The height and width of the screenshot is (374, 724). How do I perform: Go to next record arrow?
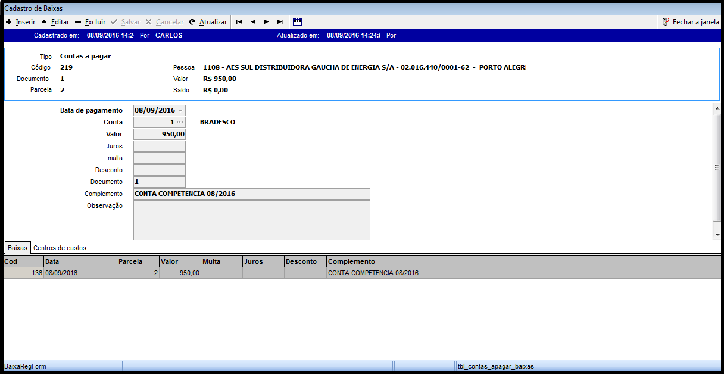pyautogui.click(x=266, y=22)
